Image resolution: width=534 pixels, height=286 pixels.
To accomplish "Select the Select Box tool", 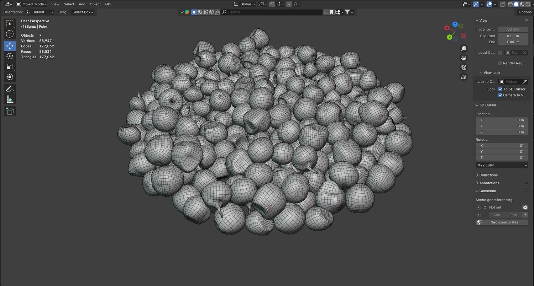I will (10, 24).
